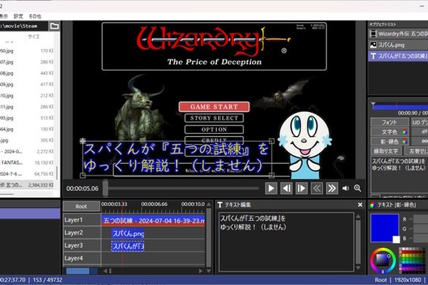Select the 417 KB jpg file row
Image resolution: width=428 pixels, height=285 pixels.
(x=27, y=84)
